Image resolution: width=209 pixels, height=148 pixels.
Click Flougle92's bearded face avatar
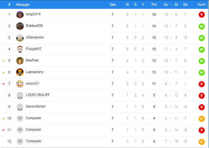20,49
